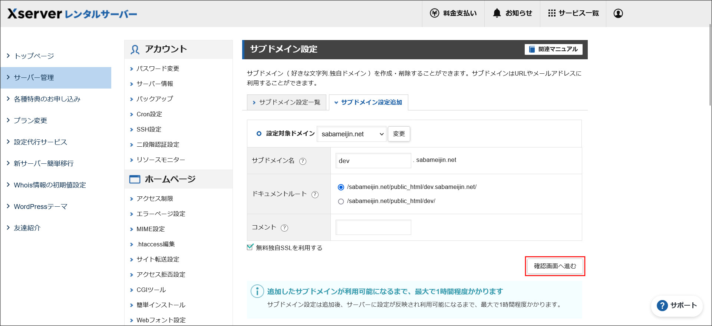
Task: Open 簡単インストール link
Action: [161, 305]
